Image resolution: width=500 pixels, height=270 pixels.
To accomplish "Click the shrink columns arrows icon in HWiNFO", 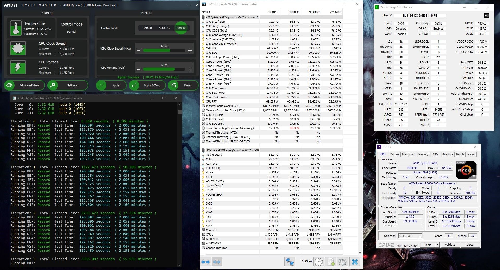I will tap(216, 262).
